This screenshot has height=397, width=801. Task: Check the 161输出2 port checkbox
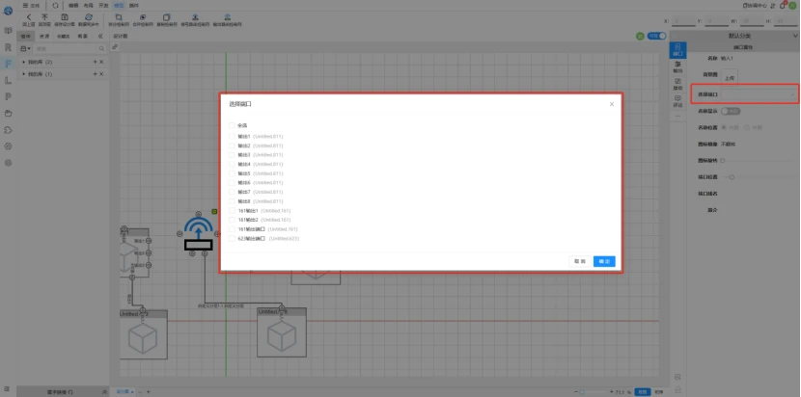[232, 220]
